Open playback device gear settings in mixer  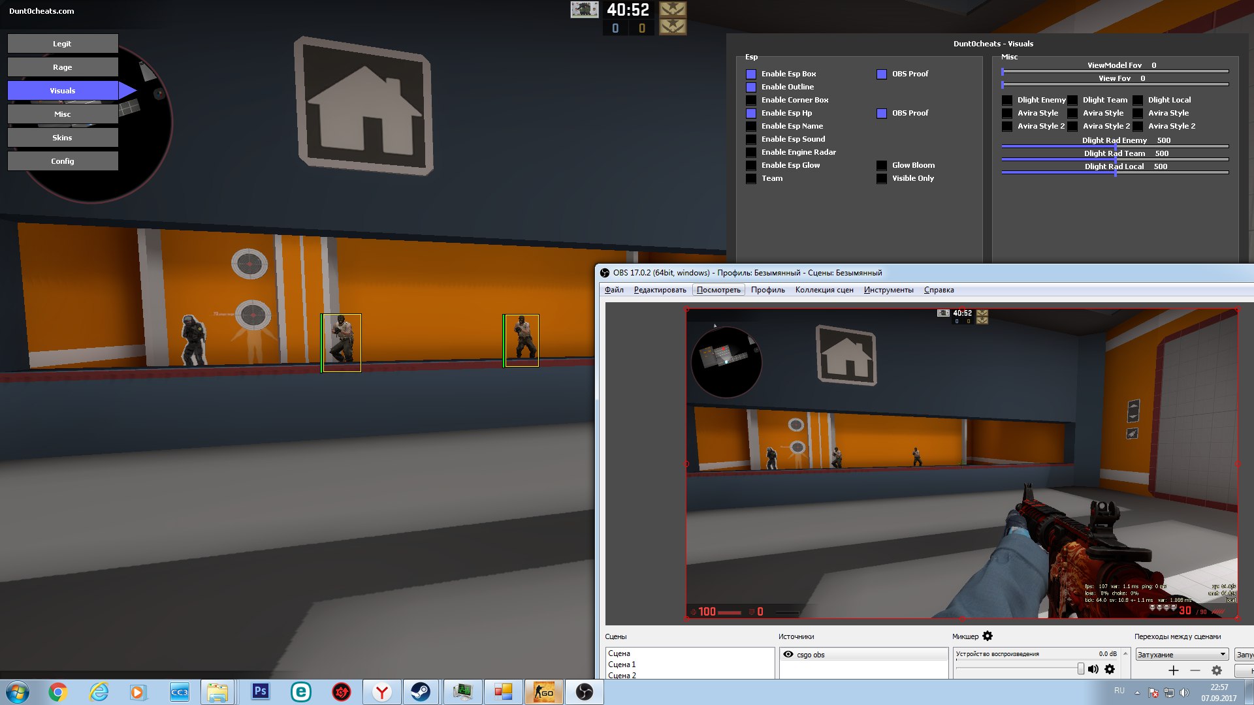coord(1110,669)
